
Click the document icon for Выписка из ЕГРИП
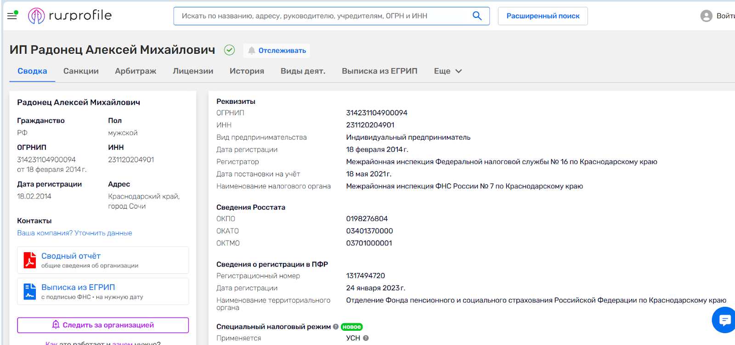coord(30,291)
